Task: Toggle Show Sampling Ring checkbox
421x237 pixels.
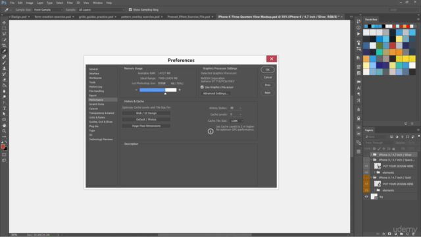Action: pos(130,10)
